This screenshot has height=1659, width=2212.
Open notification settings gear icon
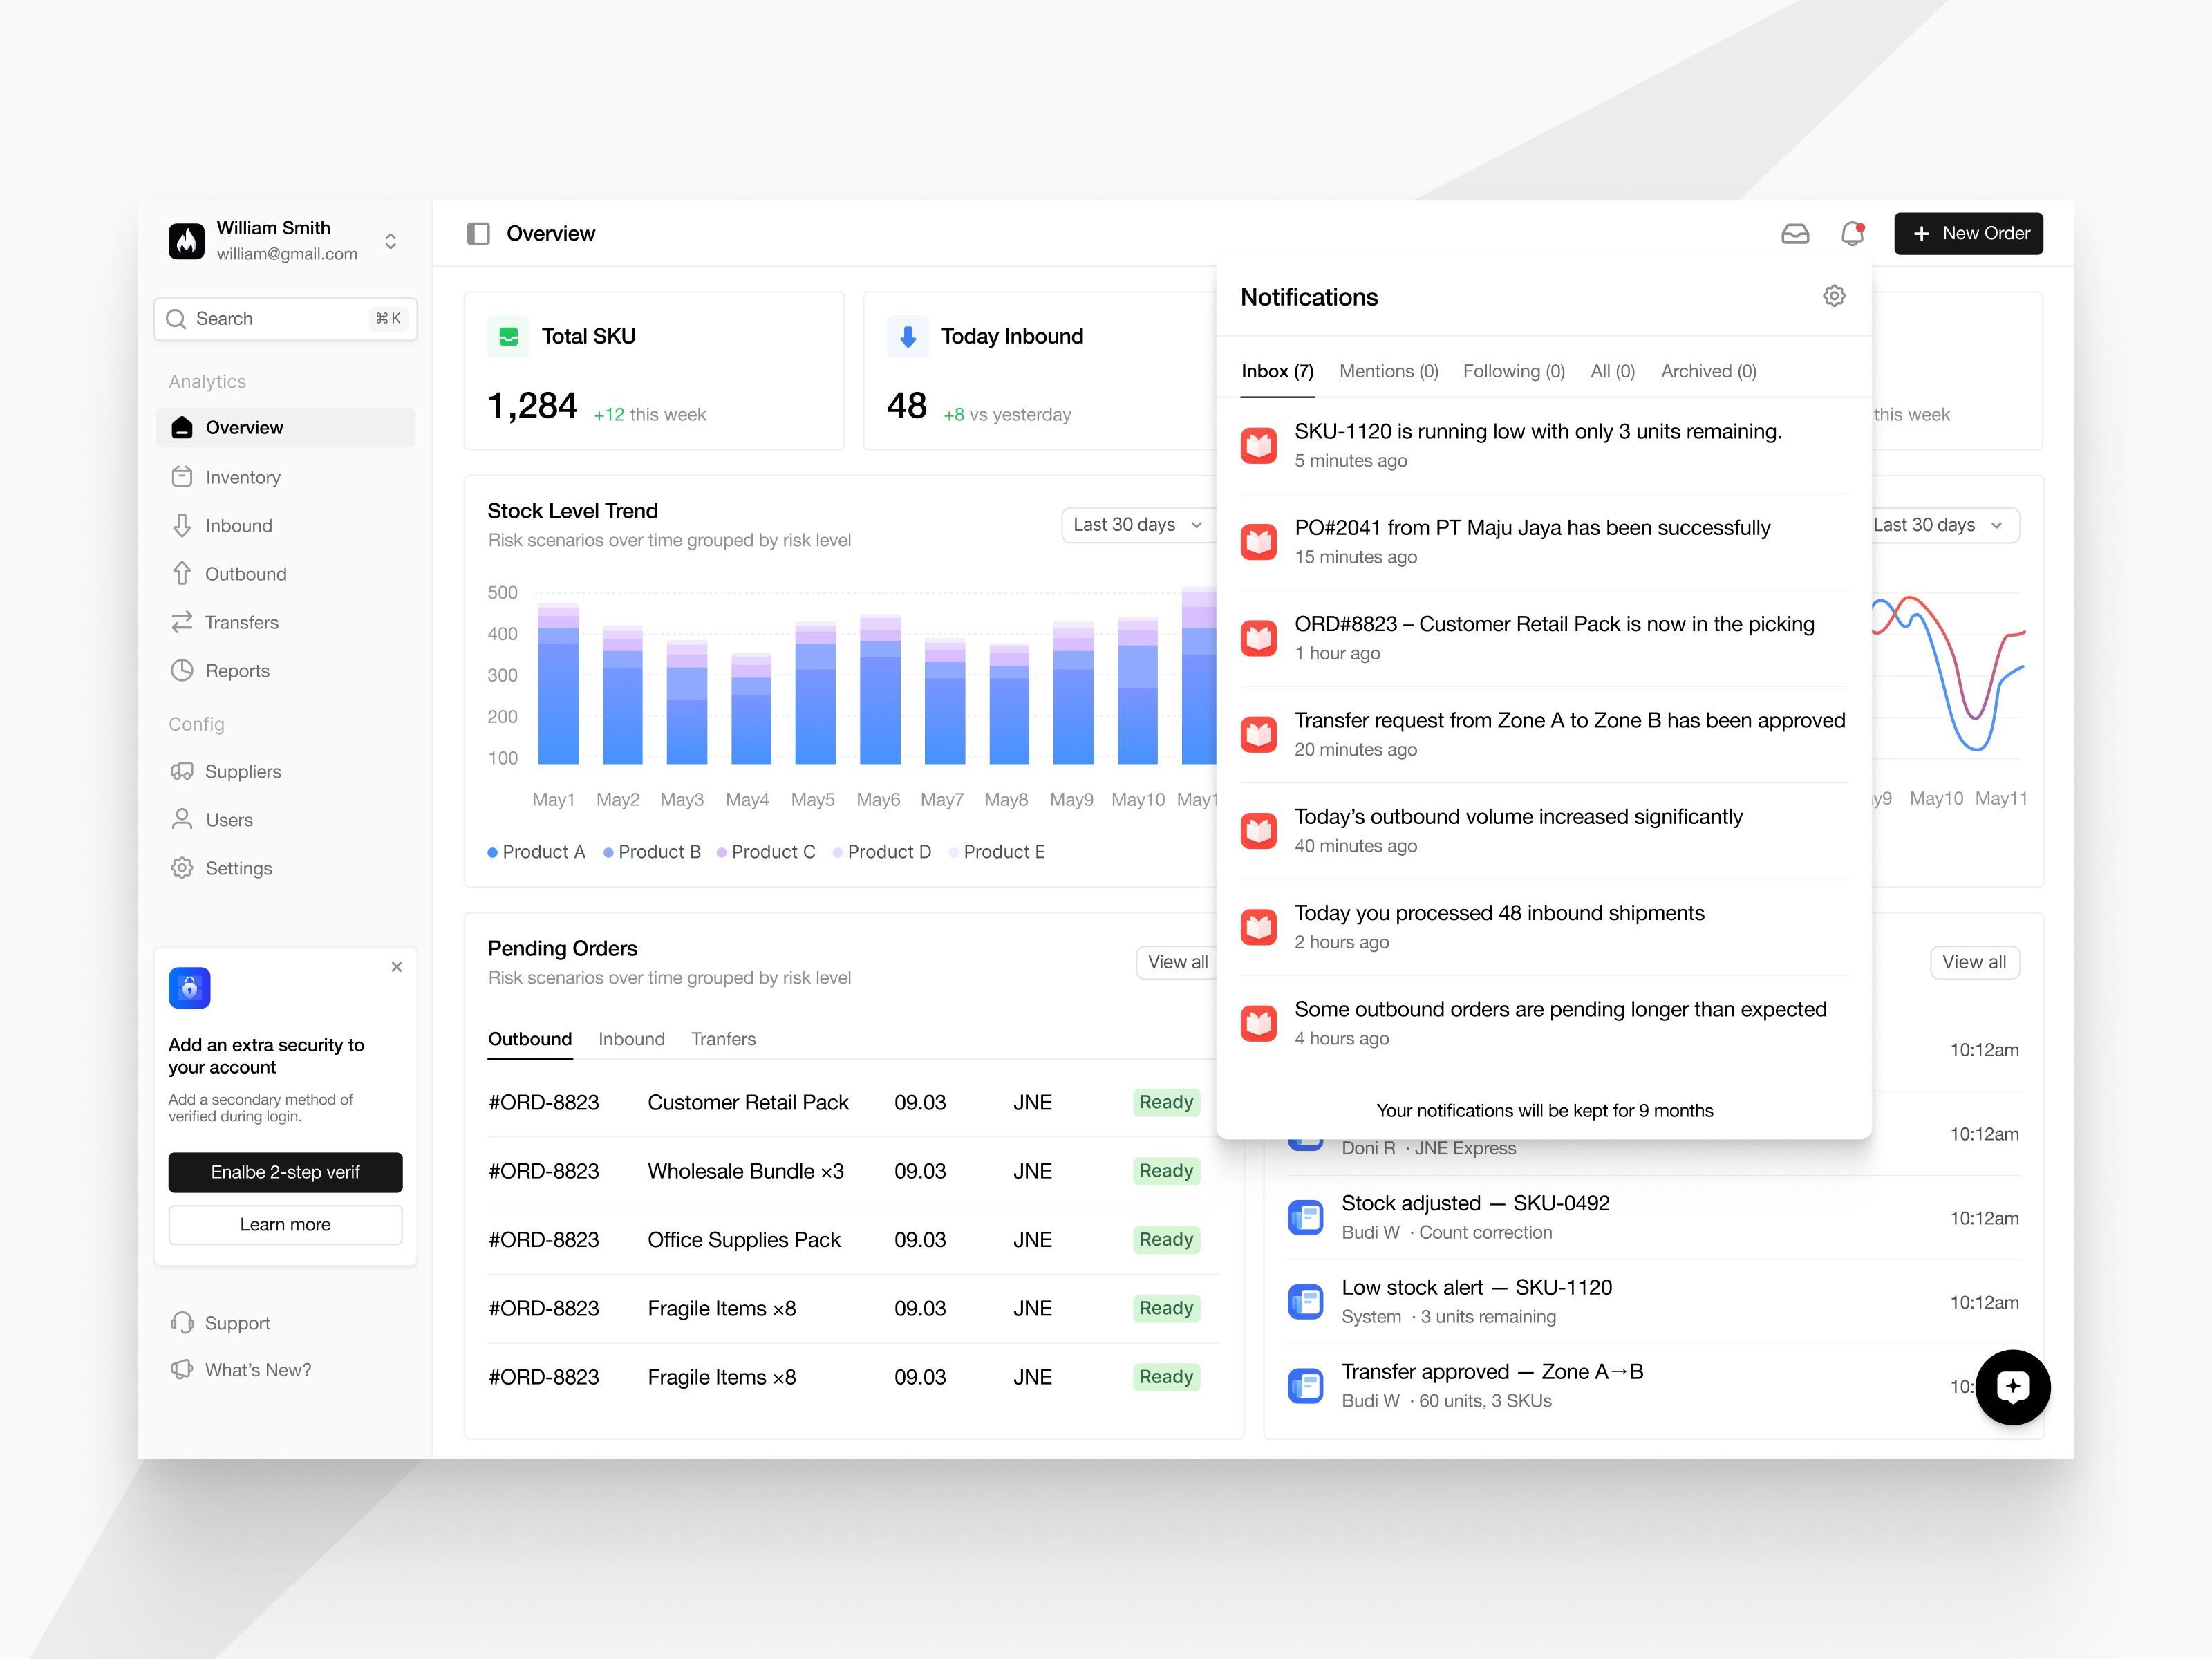coord(1834,296)
